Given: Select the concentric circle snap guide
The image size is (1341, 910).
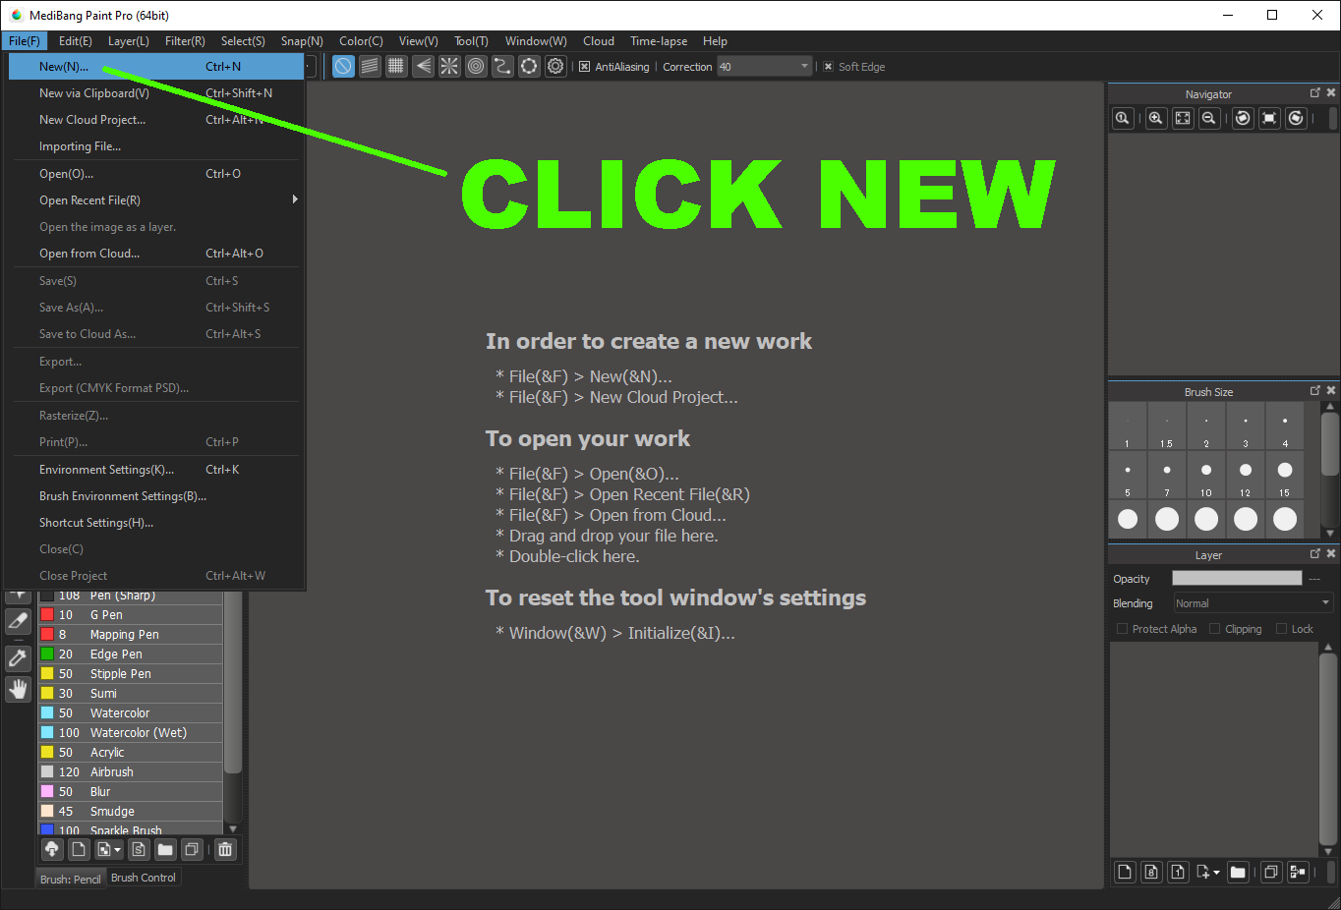Looking at the screenshot, I should (476, 66).
